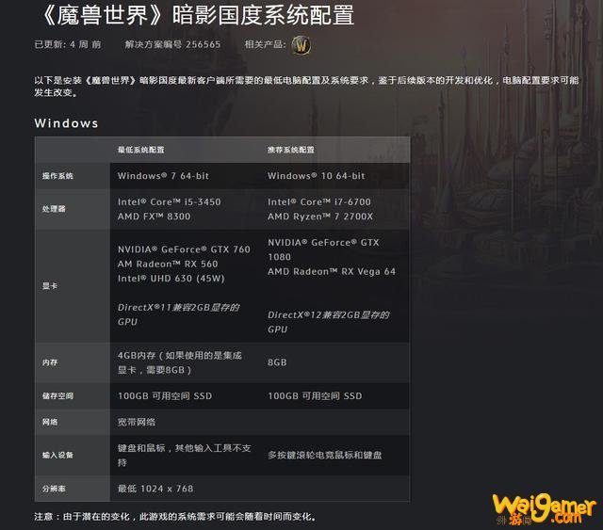Click the page title 《魔兽世界》暗影国度系统配置
Viewport: 603px width, 530px height.
pos(197,15)
